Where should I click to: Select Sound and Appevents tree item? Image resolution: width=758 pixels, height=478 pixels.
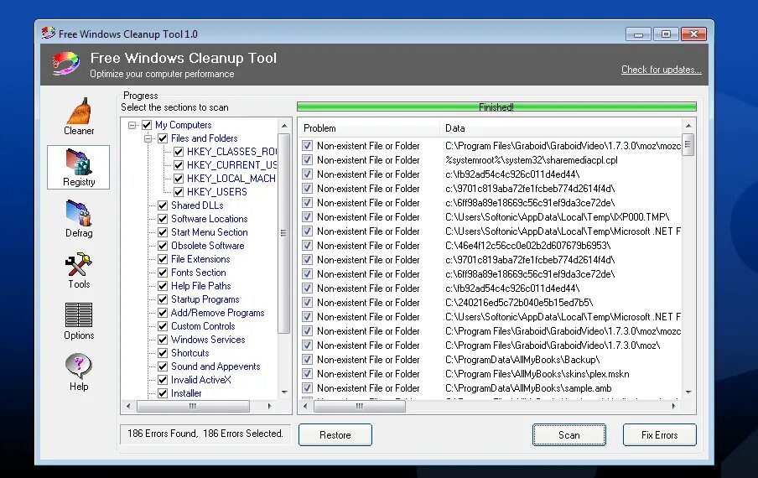click(215, 366)
